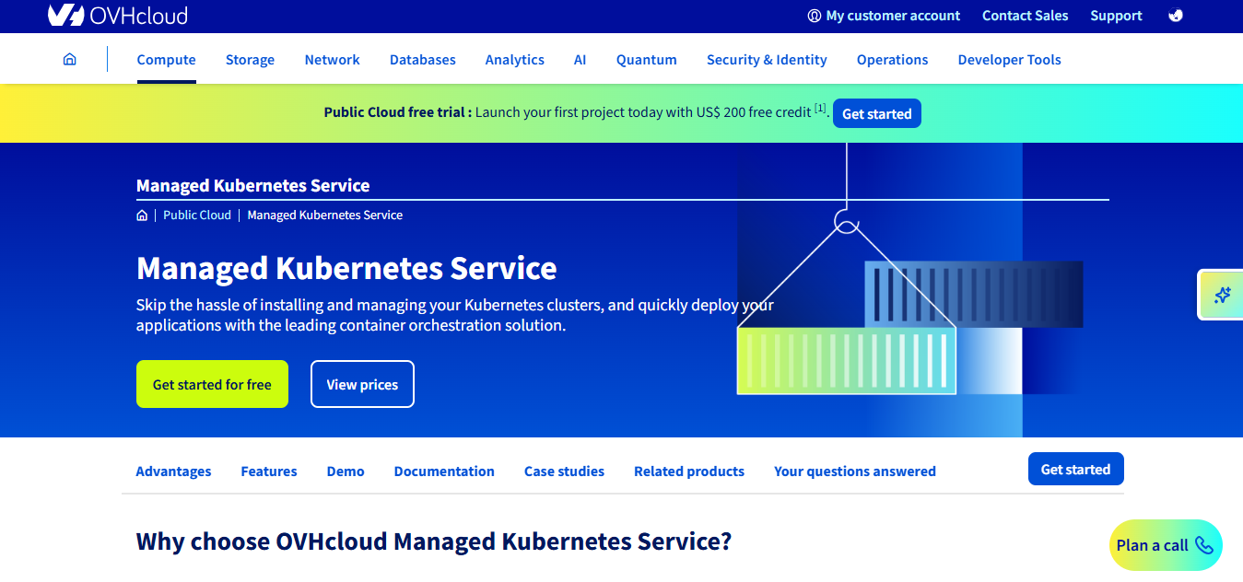The width and height of the screenshot is (1243, 582).
Task: Click the Plan a call button
Action: click(x=1166, y=545)
